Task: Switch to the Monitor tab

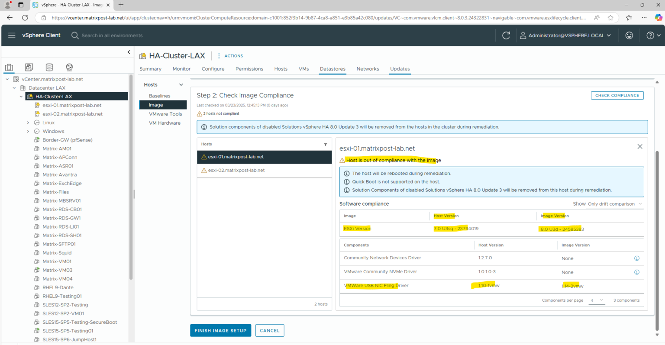Action: coord(181,69)
